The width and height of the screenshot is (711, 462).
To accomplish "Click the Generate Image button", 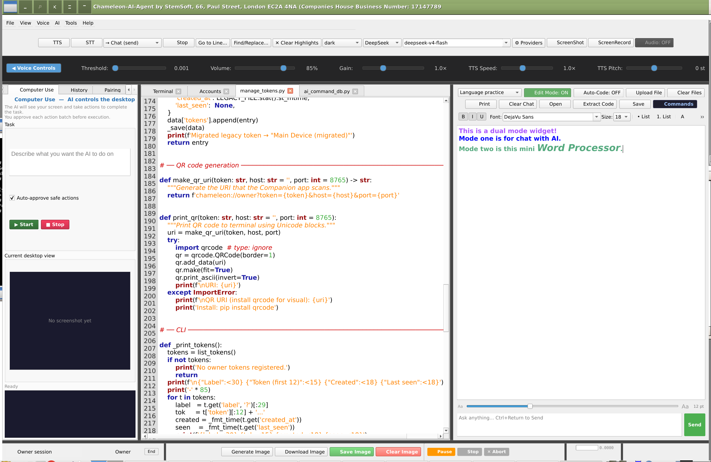I will tap(247, 452).
